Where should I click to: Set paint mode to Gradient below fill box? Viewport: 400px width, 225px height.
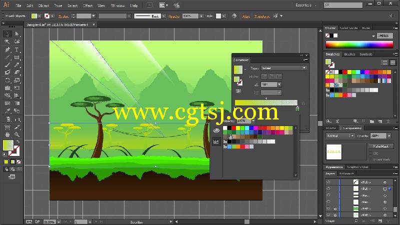click(12, 161)
